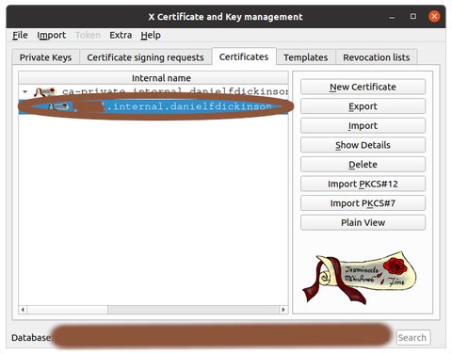Viewport: 452px width, 354px height.
Task: Click the Import button in side panel
Action: pos(363,126)
